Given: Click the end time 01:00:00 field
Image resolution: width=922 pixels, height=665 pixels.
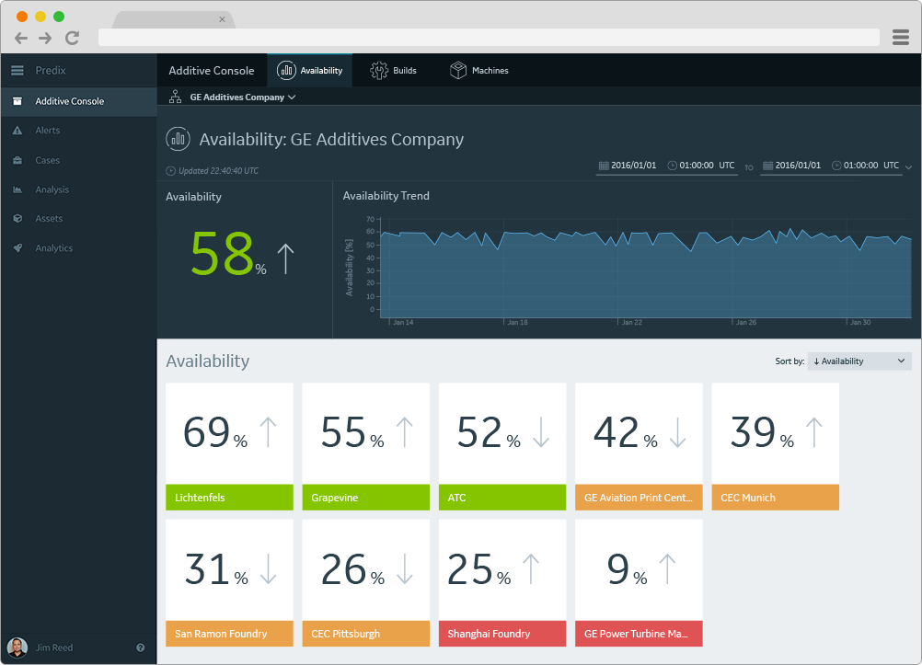Looking at the screenshot, I should point(861,166).
